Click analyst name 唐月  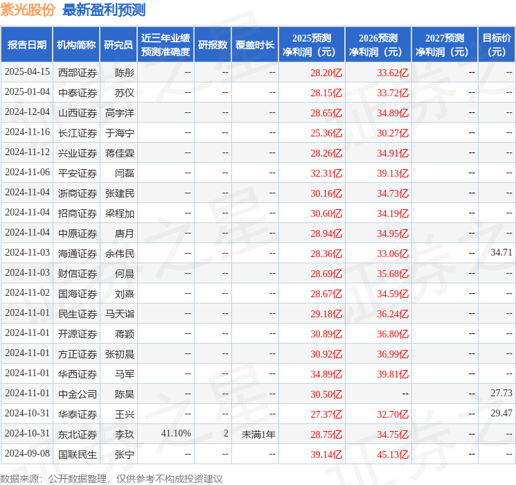(125, 233)
